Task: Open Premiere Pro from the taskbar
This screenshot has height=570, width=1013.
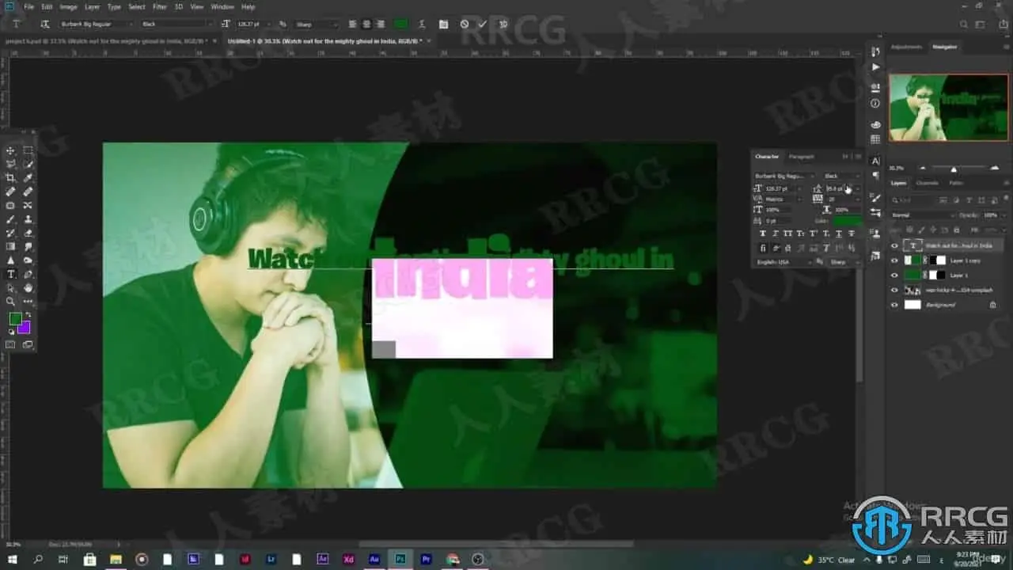Action: (427, 559)
